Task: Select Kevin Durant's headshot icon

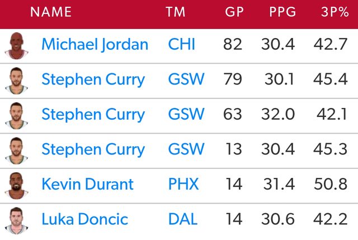Action: pos(16,185)
